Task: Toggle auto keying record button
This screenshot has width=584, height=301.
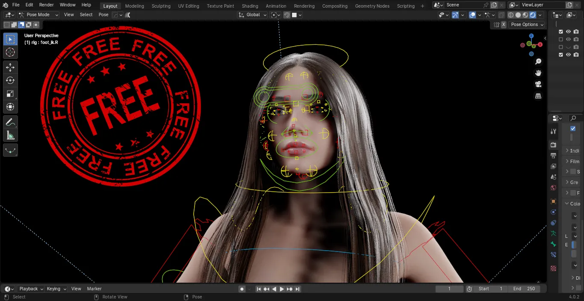Action: pyautogui.click(x=242, y=289)
